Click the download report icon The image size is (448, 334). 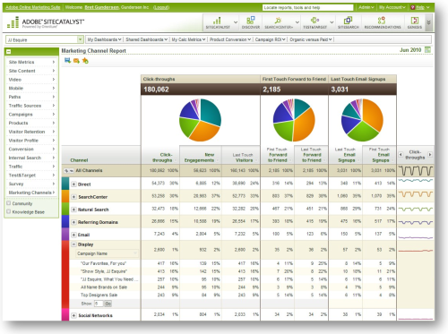67,61
